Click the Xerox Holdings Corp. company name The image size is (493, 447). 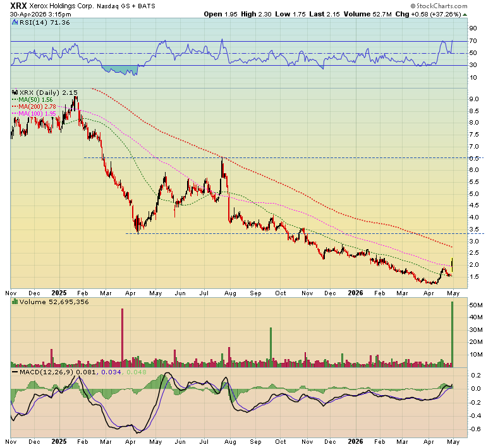tap(62, 6)
